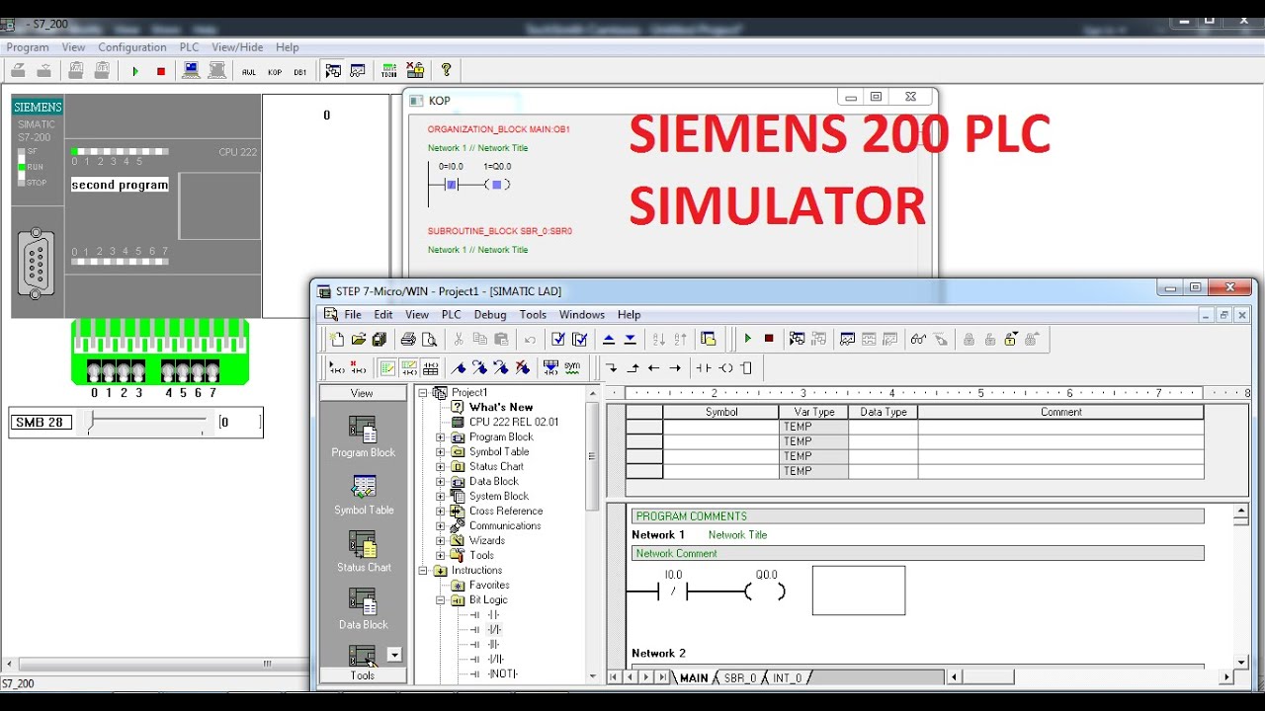Collapse the Bit Logic tree node
The height and width of the screenshot is (711, 1265).
[441, 600]
